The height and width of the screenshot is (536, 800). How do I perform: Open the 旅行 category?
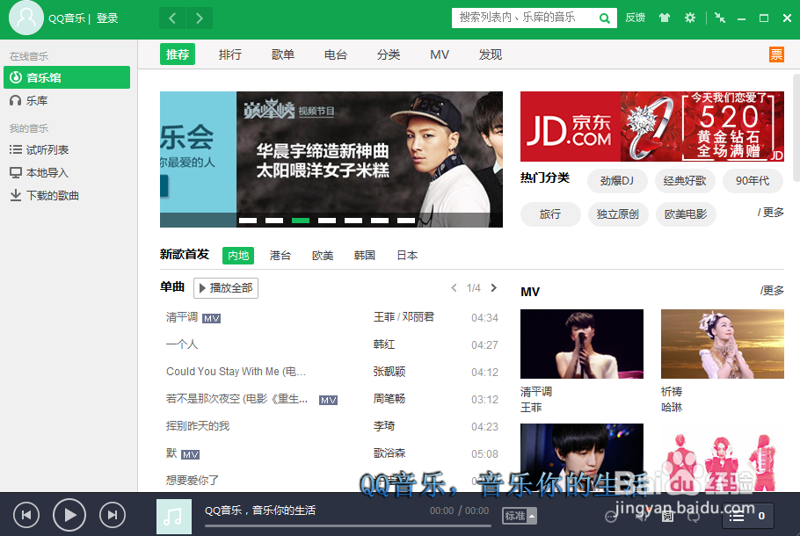click(550, 214)
